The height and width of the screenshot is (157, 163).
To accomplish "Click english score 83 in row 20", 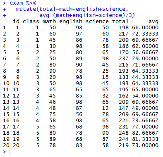I will [79, 145].
